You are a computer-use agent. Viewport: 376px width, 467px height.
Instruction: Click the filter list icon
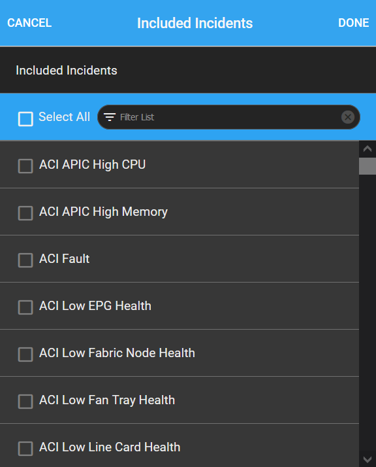point(110,117)
